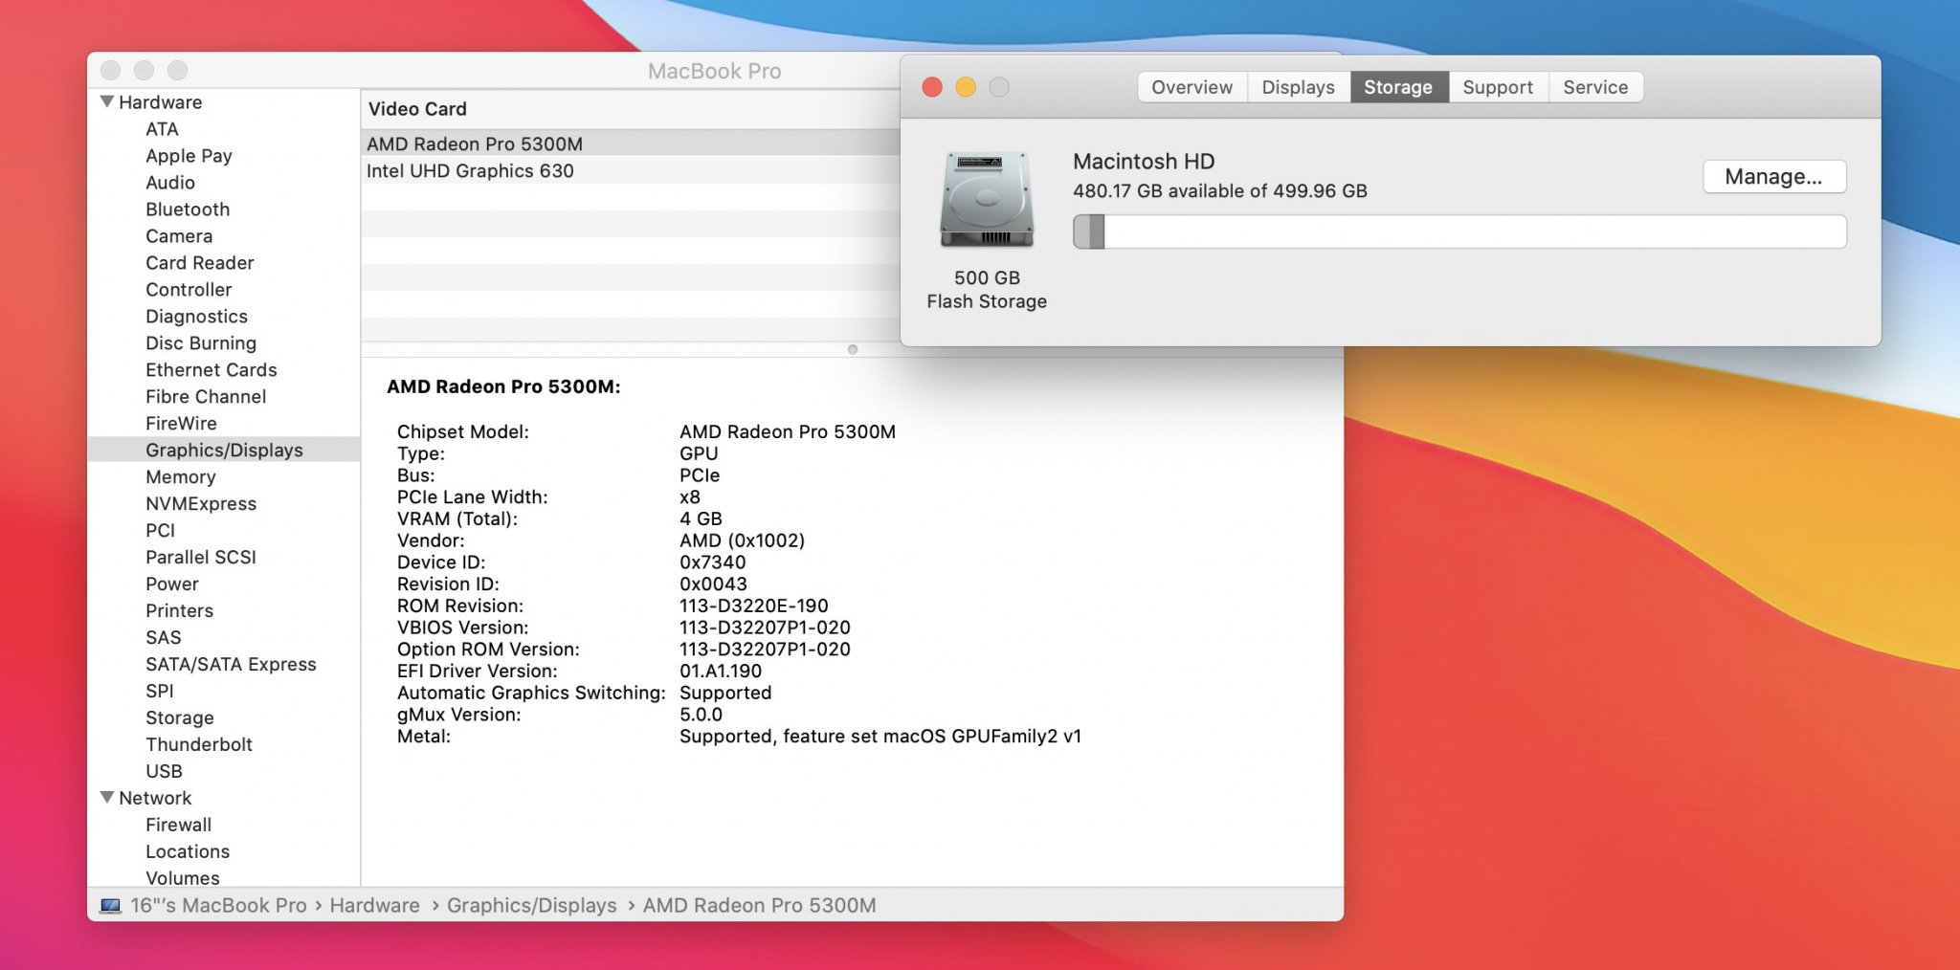Screen dimensions: 1960x970
Task: Click the 500 GB Flash Storage label
Action: pyautogui.click(x=987, y=290)
